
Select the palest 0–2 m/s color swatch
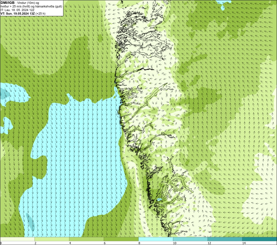[17, 239]
